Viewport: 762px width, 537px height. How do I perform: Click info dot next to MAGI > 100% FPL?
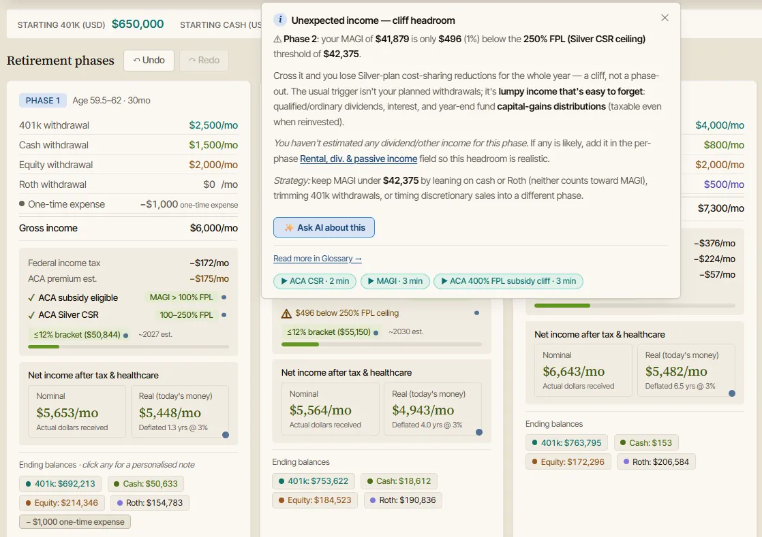pos(224,297)
